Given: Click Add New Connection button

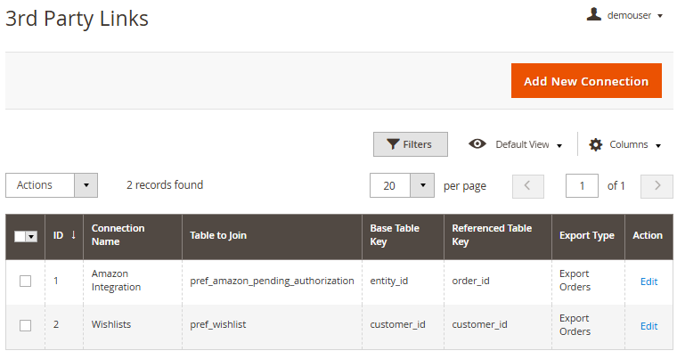Looking at the screenshot, I should click(586, 81).
